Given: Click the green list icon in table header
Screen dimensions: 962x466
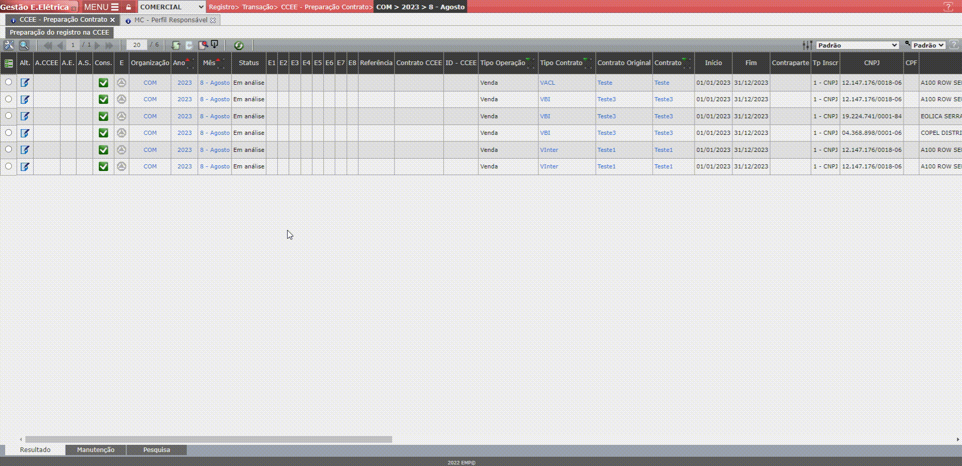Looking at the screenshot, I should (x=9, y=63).
